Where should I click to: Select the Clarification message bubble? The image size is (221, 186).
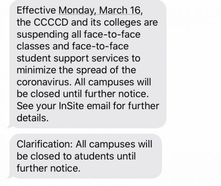point(86,156)
